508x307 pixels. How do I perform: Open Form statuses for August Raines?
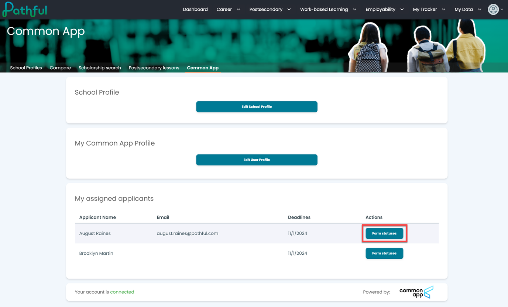[384, 233]
